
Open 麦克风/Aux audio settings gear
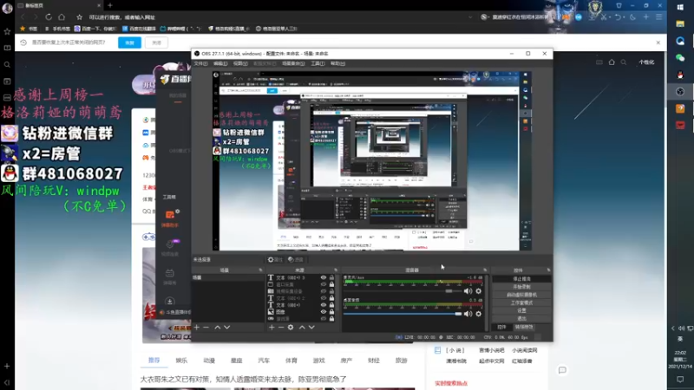pos(479,291)
